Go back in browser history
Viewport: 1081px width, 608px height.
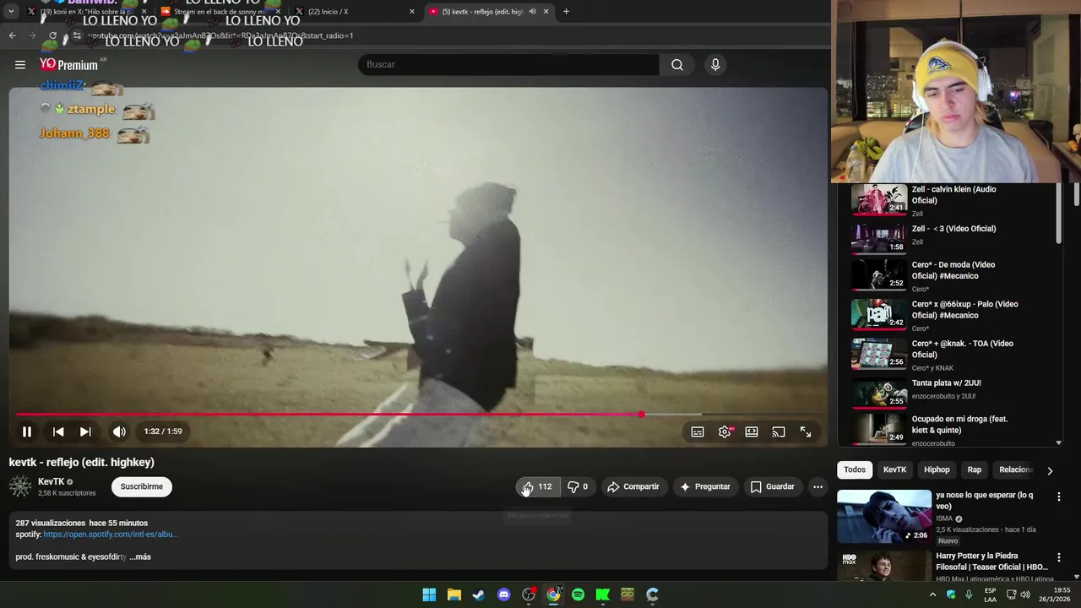[x=12, y=35]
